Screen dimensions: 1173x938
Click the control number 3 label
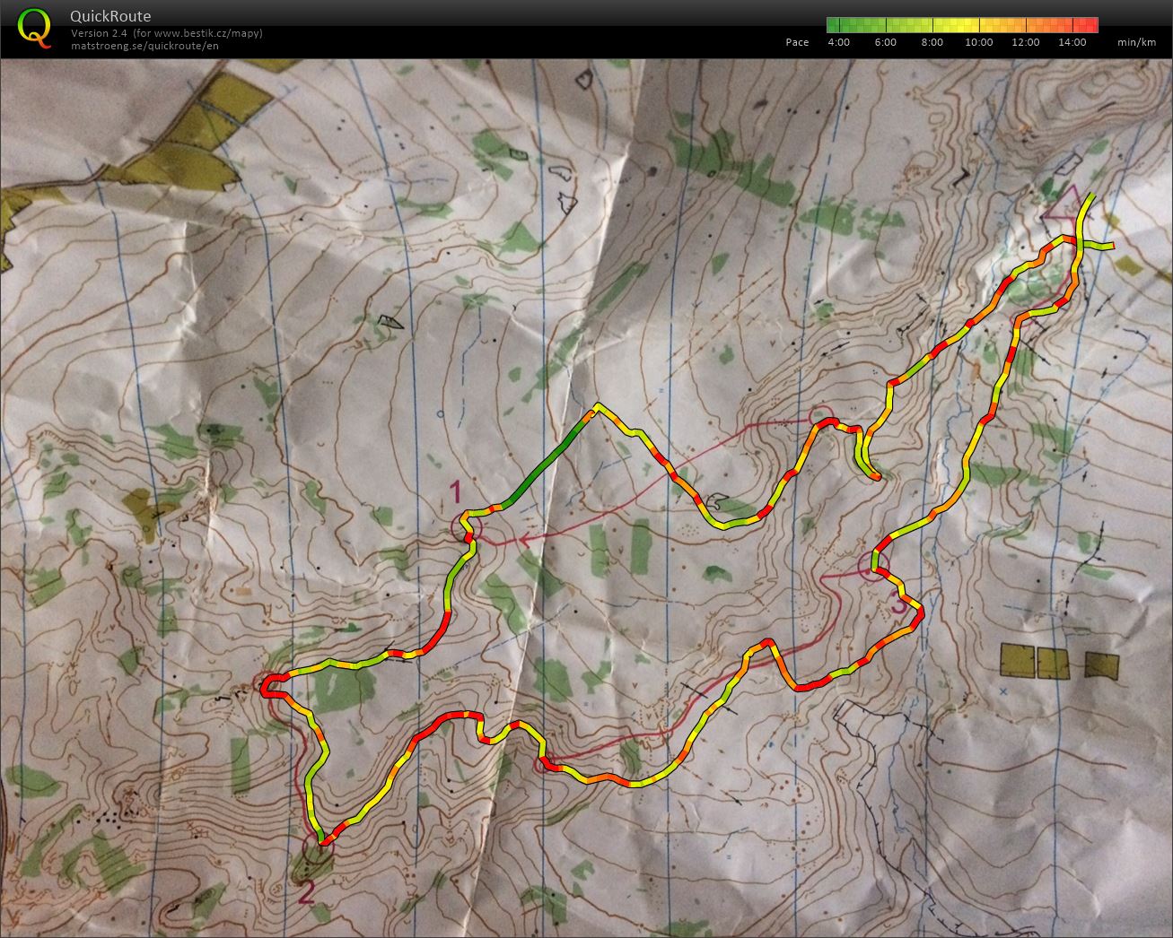[901, 601]
